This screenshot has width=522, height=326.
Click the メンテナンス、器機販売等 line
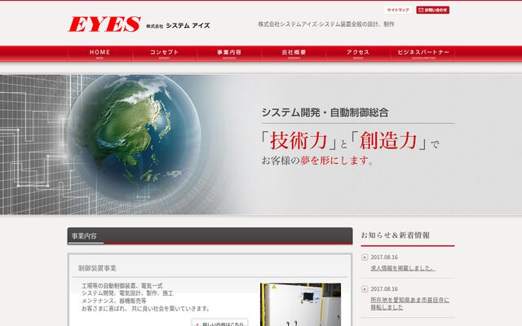point(114,301)
